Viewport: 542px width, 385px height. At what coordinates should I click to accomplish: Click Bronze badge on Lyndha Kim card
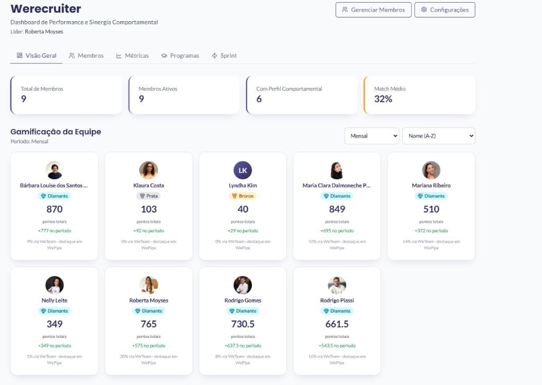pos(242,196)
